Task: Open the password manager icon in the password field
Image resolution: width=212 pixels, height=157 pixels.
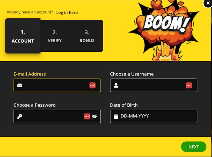Action: [x=87, y=116]
